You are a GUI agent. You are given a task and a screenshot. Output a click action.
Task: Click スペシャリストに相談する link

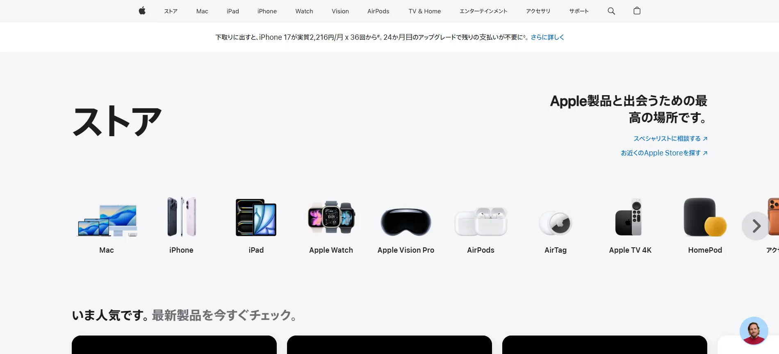point(670,139)
